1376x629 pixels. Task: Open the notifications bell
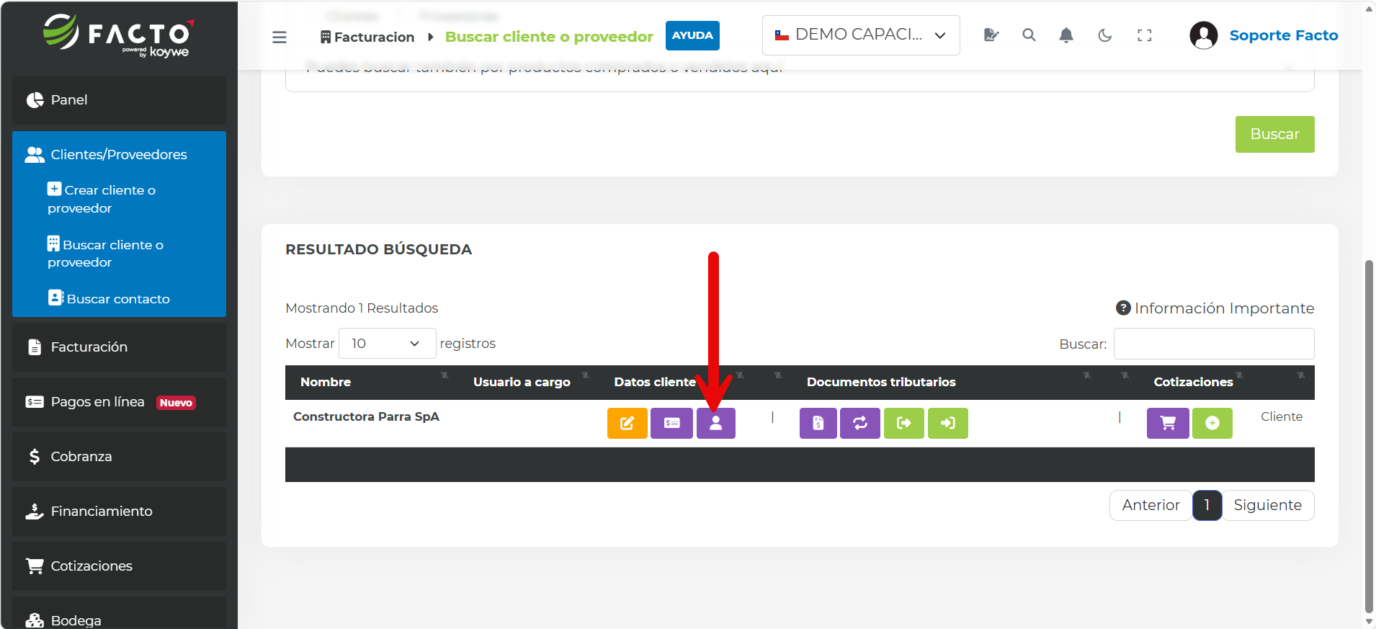pyautogui.click(x=1066, y=35)
